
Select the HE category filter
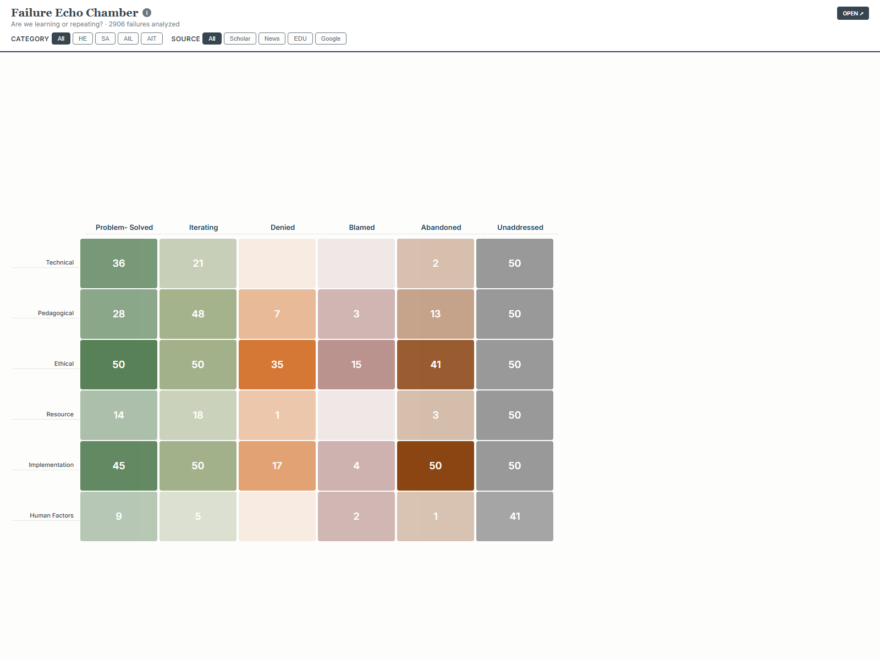pyautogui.click(x=82, y=38)
